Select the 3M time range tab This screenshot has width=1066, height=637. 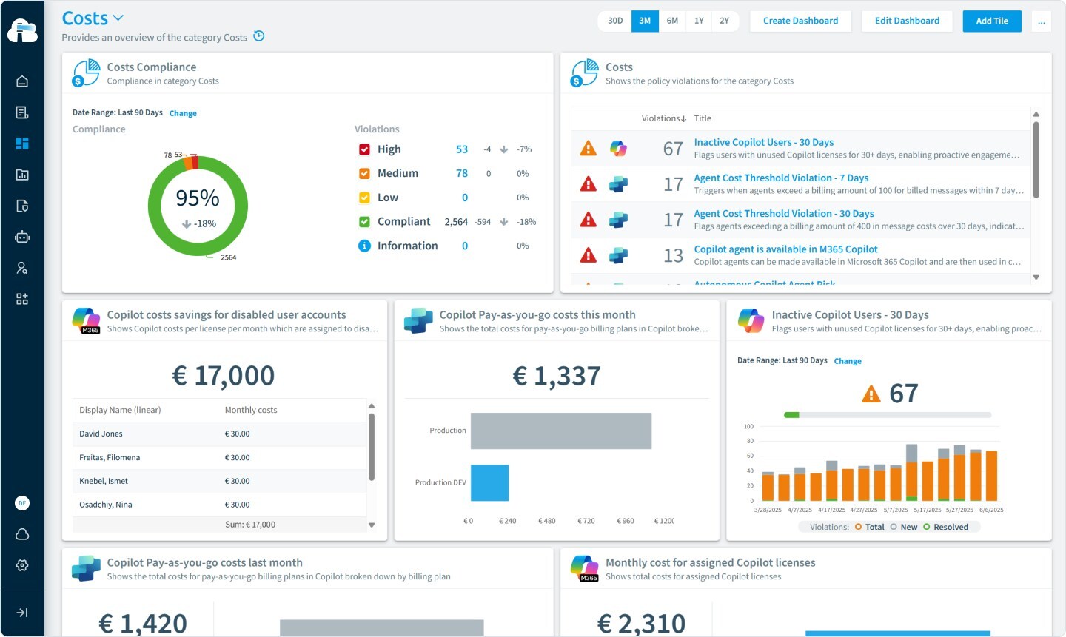(x=645, y=21)
